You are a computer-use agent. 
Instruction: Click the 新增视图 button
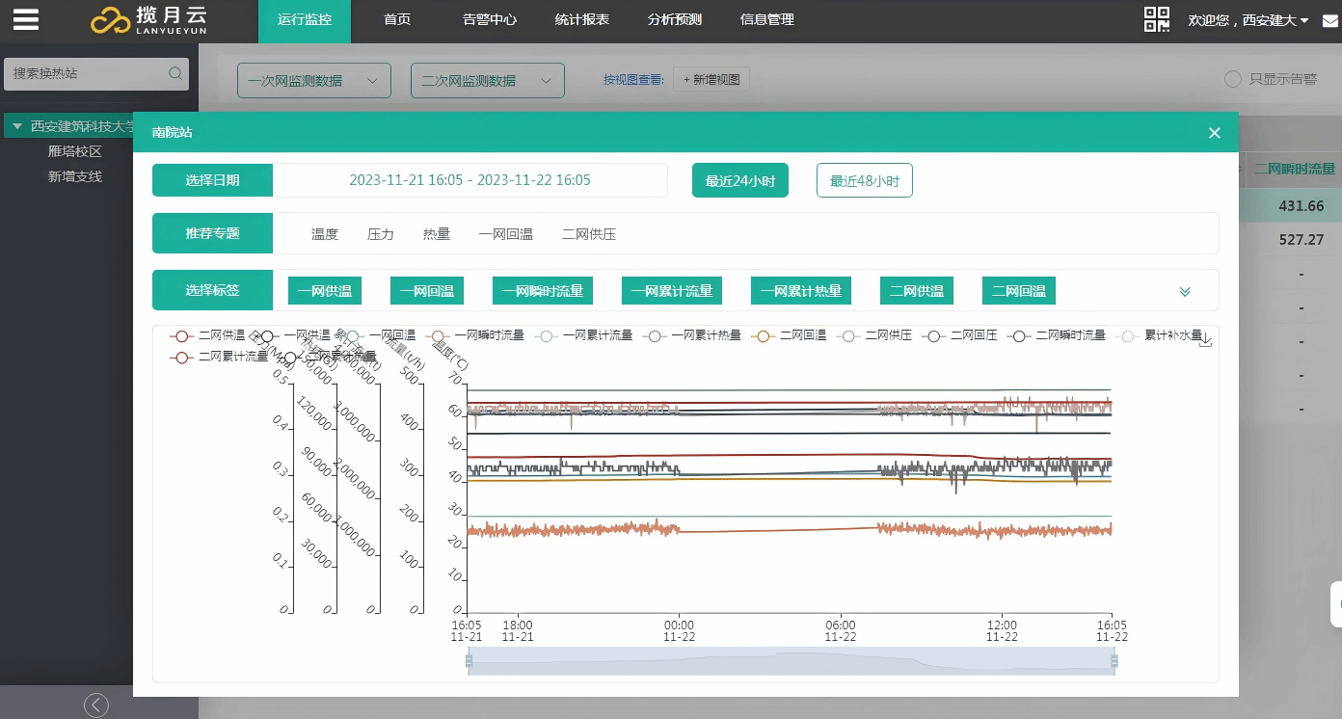[x=712, y=80]
